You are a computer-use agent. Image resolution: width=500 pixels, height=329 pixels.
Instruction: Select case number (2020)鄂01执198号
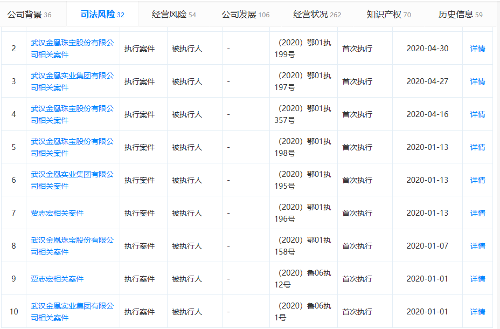point(303,147)
